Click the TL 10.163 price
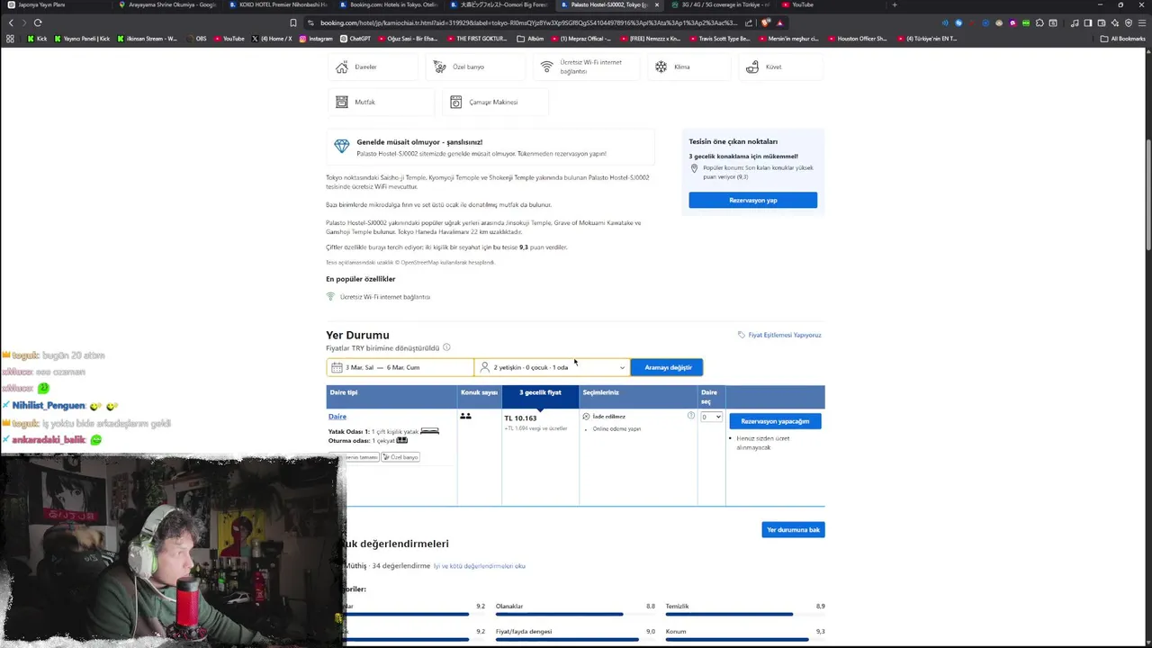 tap(520, 418)
